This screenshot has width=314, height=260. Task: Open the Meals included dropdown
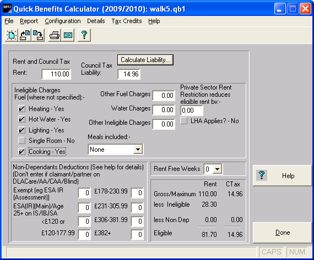(138, 150)
